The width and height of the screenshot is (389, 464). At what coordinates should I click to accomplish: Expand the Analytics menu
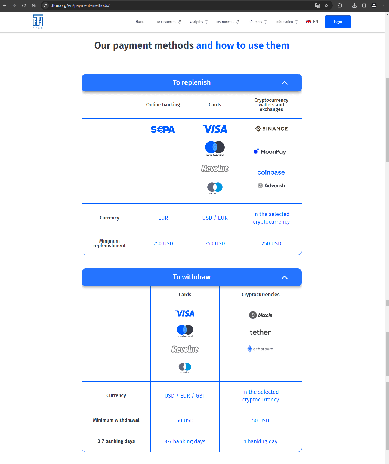(x=199, y=22)
